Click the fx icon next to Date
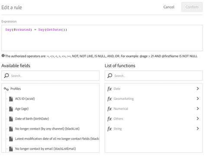The width and height of the screenshot is (205, 157). point(109,89)
